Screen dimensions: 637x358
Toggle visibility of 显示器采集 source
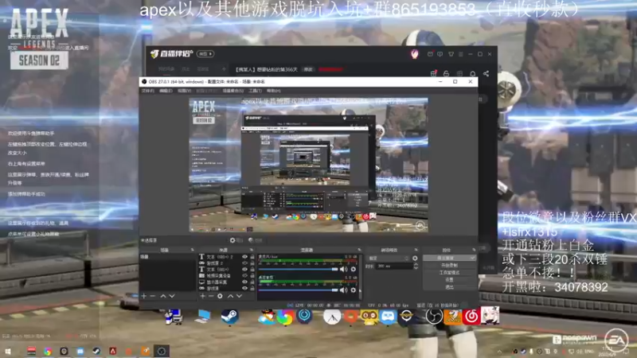244,282
